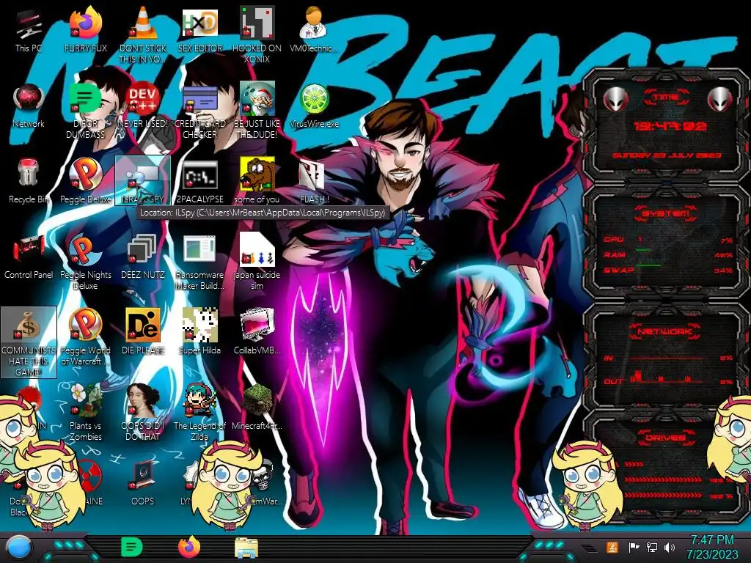Click the Start orb on taskbar
Screen dimensions: 751x563
(18, 548)
